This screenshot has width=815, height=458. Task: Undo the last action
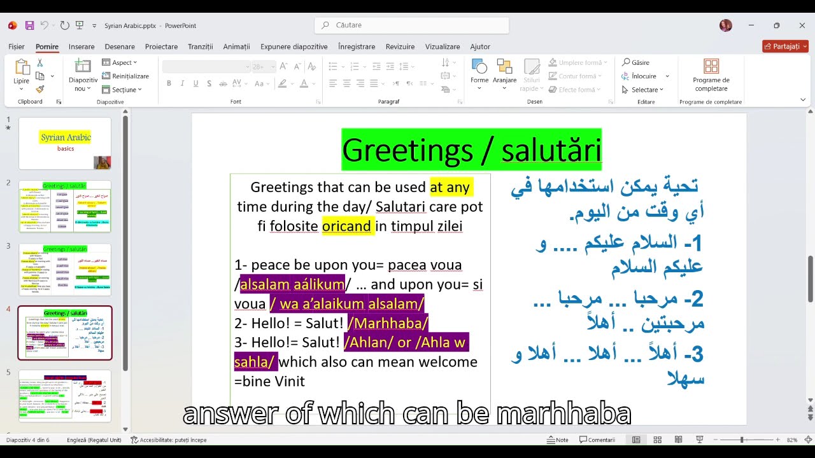pos(45,25)
